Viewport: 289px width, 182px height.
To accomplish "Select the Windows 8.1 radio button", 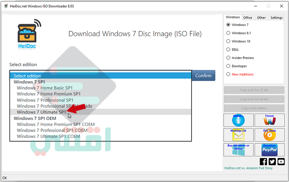I will pos(228,33).
